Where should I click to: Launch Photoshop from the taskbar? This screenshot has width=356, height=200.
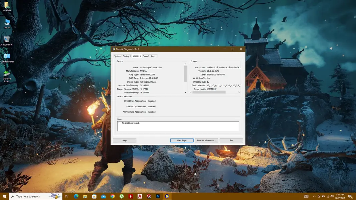click(158, 196)
